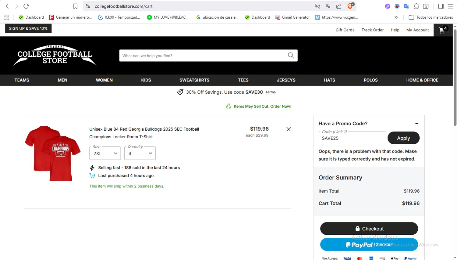Show more bookmarks with the double chevron
This screenshot has width=457, height=260.
[396, 17]
